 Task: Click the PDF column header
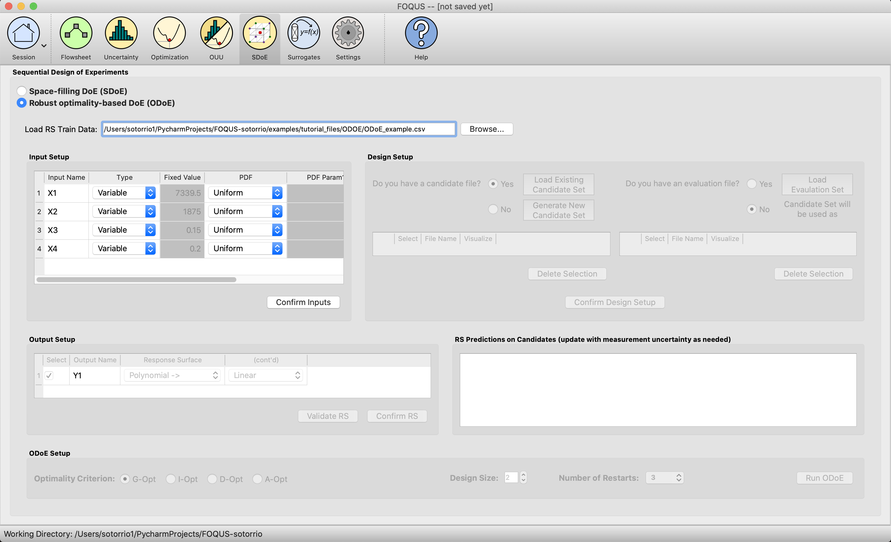coord(246,177)
